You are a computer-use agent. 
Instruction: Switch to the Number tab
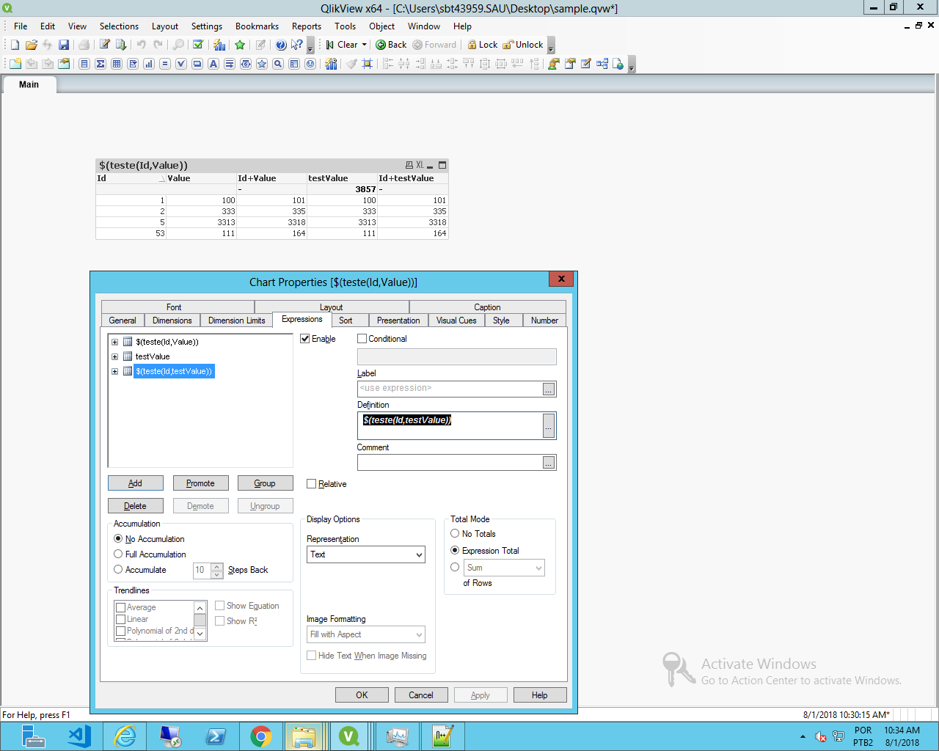[544, 320]
